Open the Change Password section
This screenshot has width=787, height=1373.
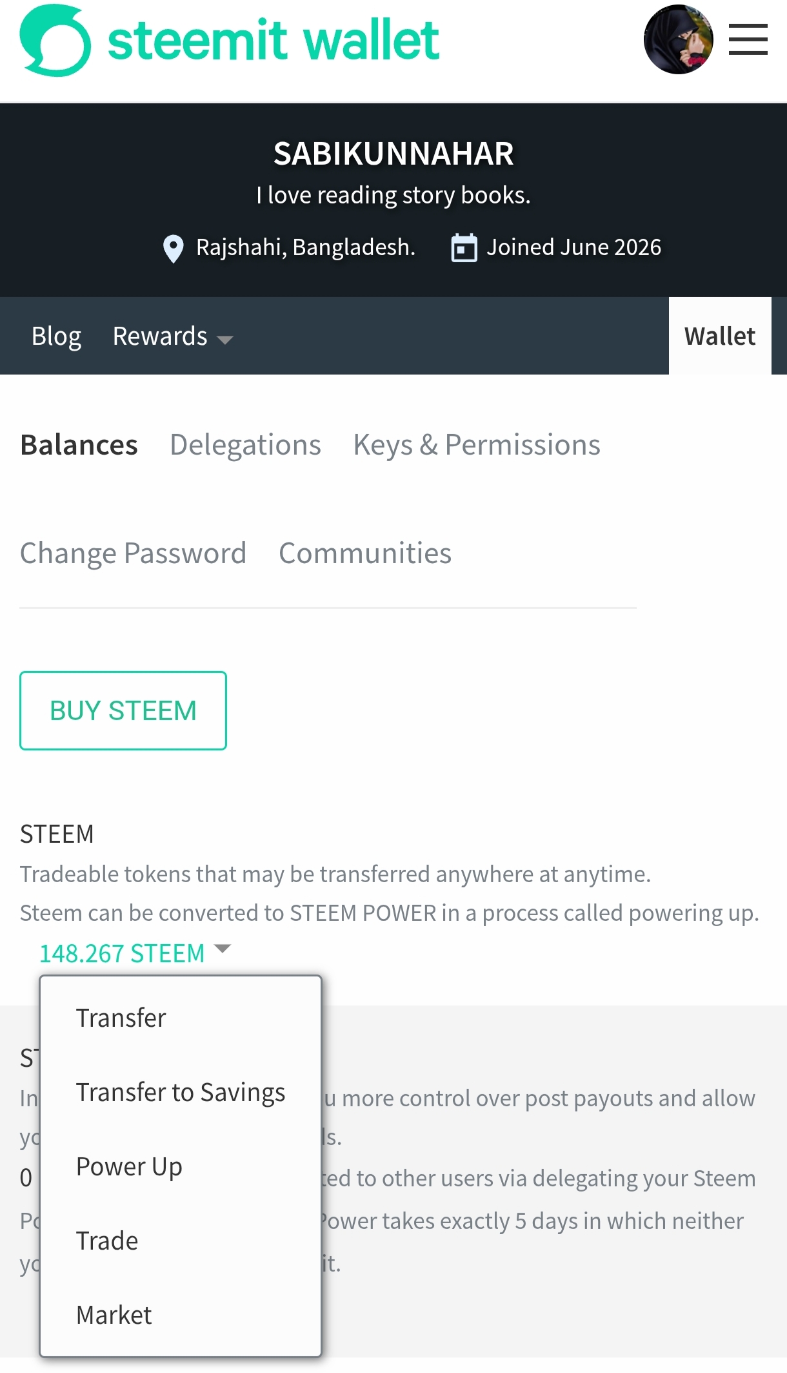point(133,553)
